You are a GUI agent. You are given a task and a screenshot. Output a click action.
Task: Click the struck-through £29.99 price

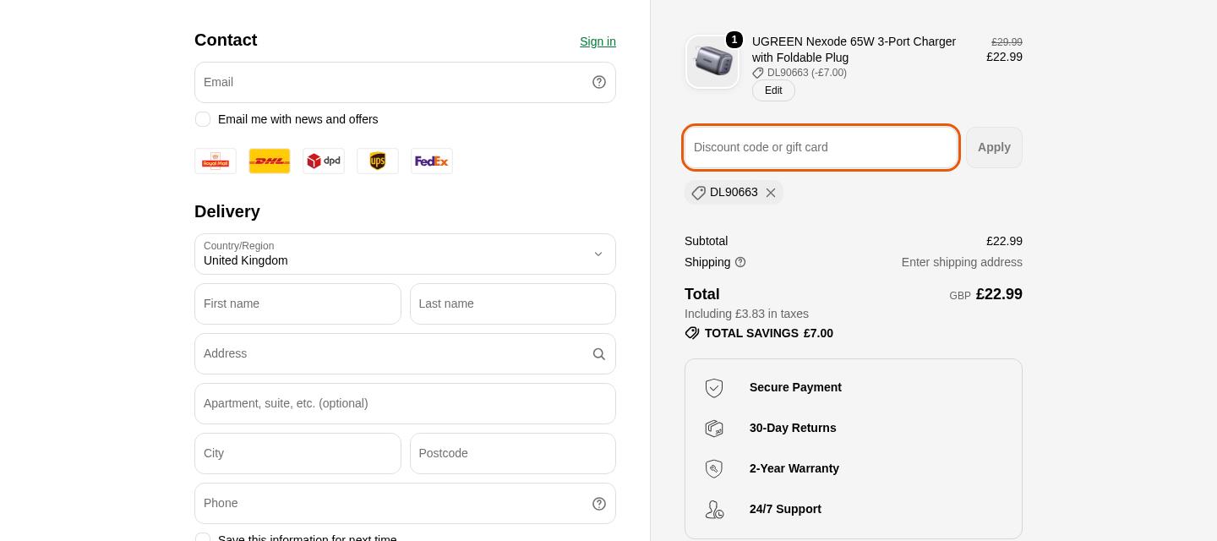click(x=1007, y=42)
